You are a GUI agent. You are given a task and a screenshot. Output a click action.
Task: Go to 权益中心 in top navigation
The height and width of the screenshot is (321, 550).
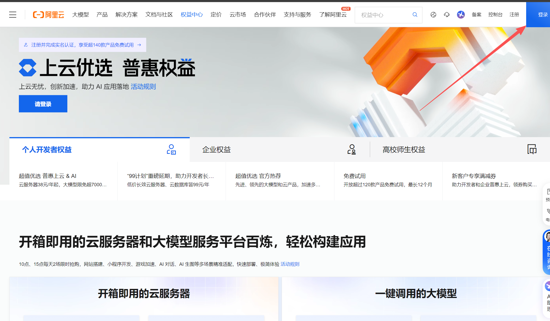(x=192, y=15)
